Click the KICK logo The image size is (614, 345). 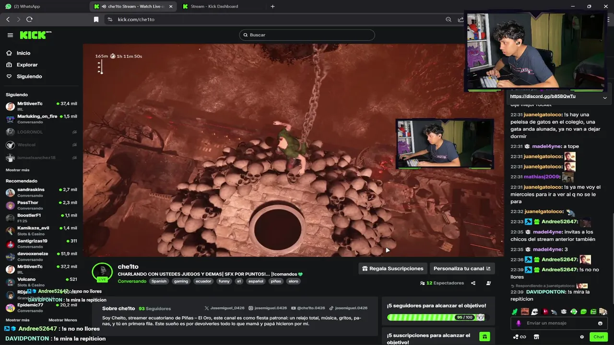pos(35,35)
